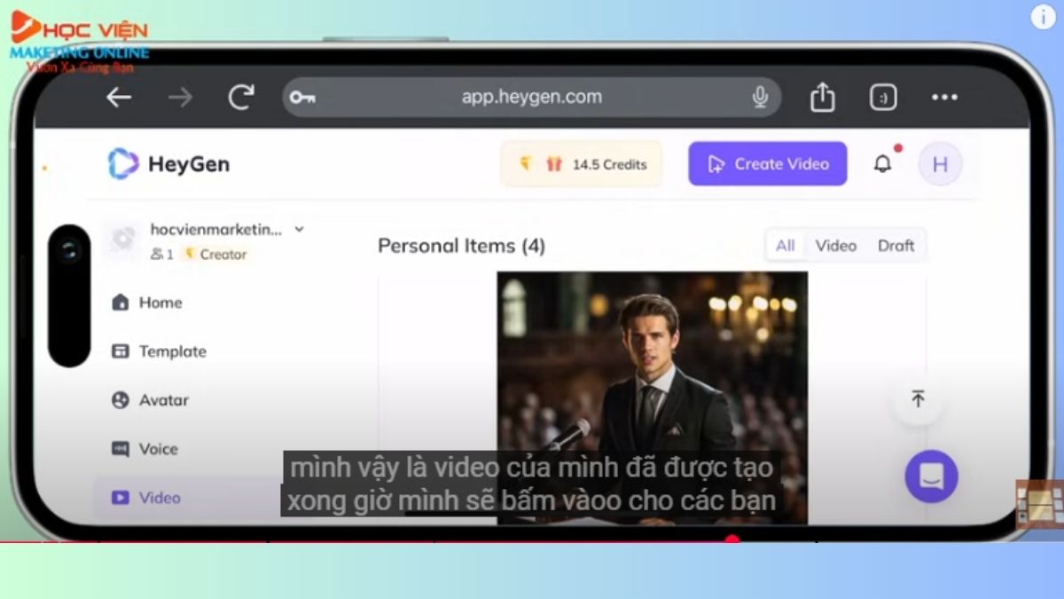Image resolution: width=1064 pixels, height=599 pixels.
Task: Click the info icon at top right
Action: [1043, 17]
